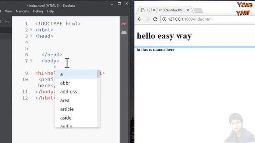The image size is (255, 143).
Task: Choose 'abbr' from the code hints
Action: pos(76,83)
